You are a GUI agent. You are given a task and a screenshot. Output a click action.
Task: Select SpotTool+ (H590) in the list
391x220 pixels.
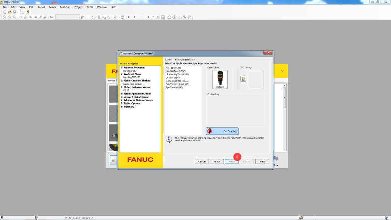174,88
